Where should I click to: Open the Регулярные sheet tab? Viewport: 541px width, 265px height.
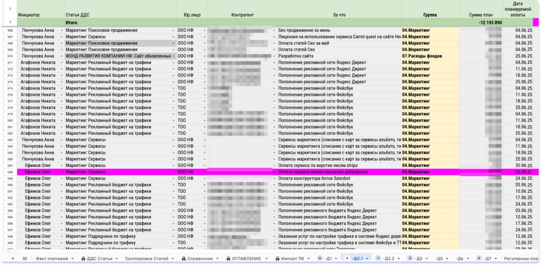point(521,258)
